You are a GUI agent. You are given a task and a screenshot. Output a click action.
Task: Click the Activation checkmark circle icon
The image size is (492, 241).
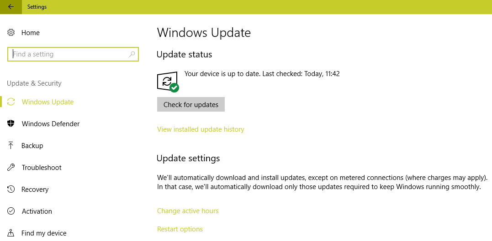[x=11, y=211]
